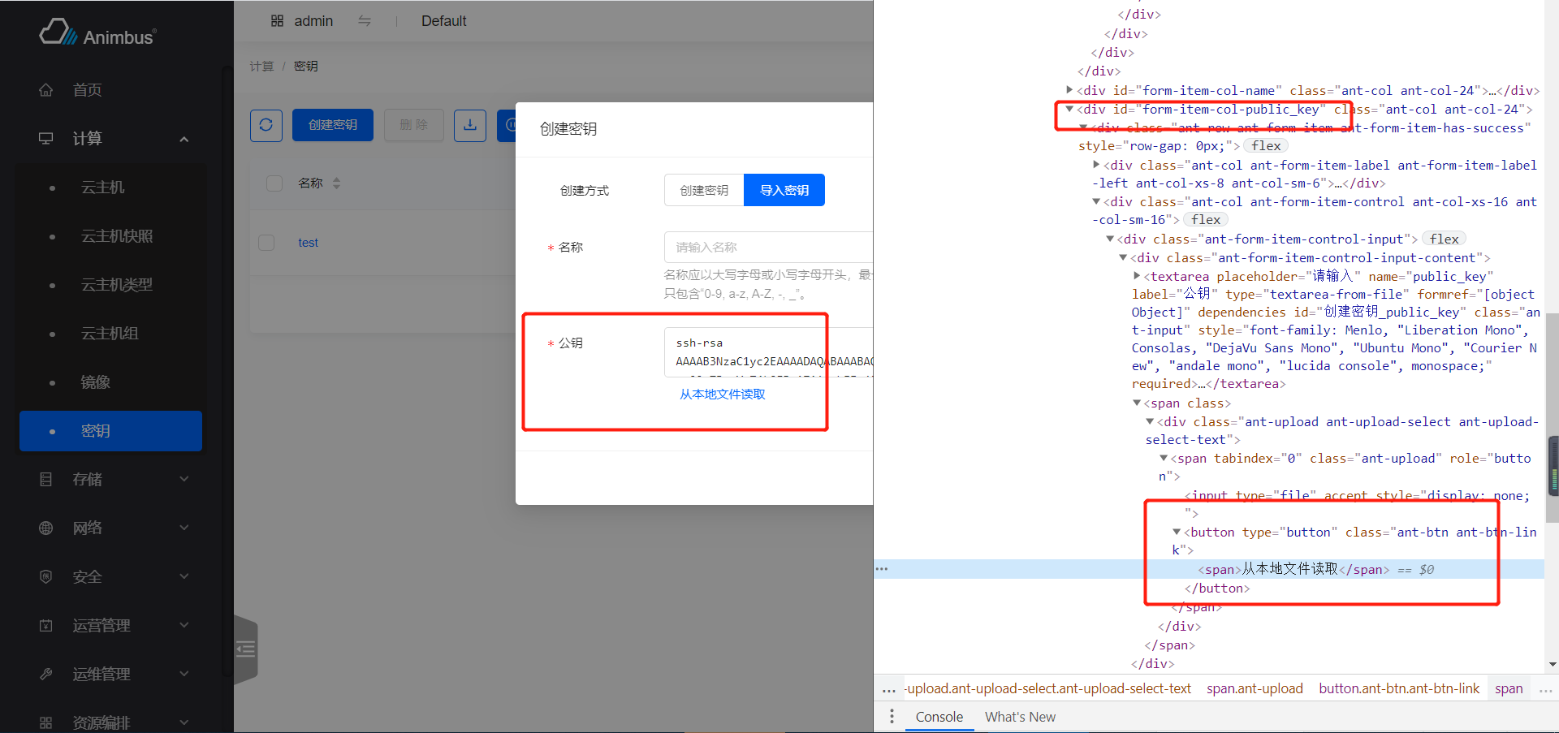Collapse the form-item-col-public_key div node
The image size is (1559, 733).
point(1069,109)
